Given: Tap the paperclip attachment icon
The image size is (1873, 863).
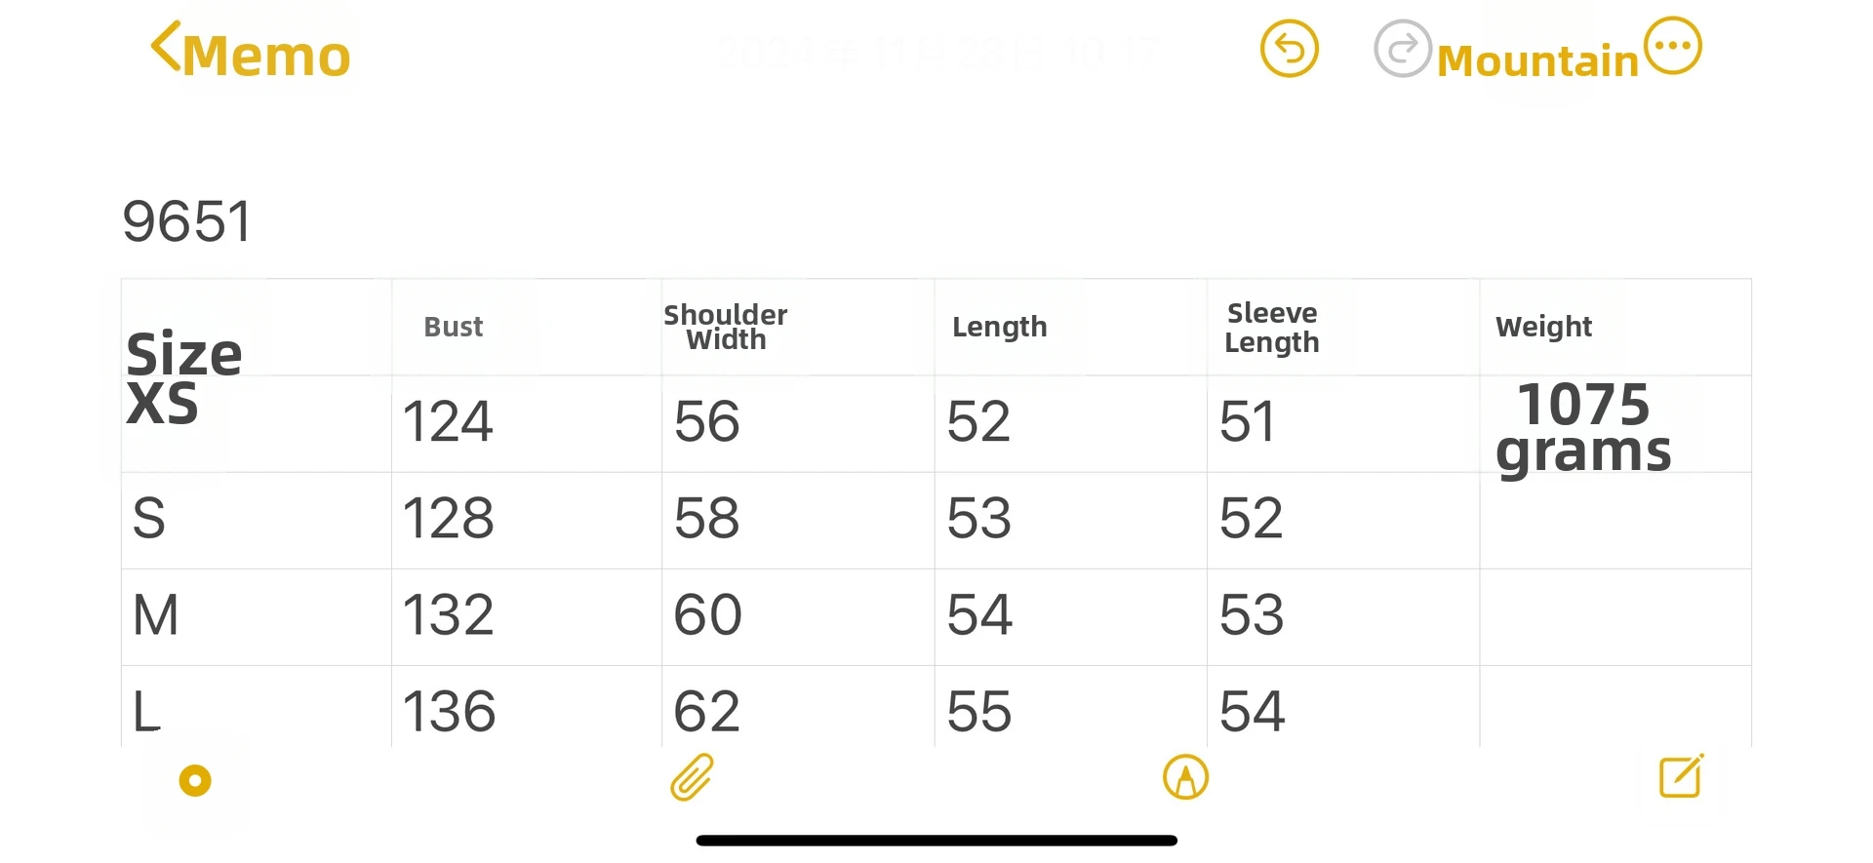Looking at the screenshot, I should [x=692, y=778].
